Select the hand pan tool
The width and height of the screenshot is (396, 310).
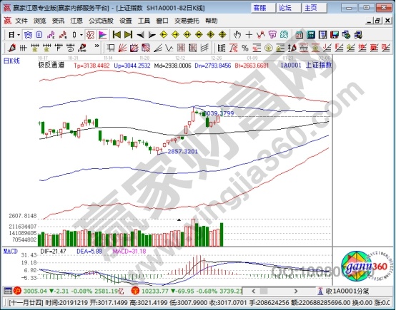[237, 35]
